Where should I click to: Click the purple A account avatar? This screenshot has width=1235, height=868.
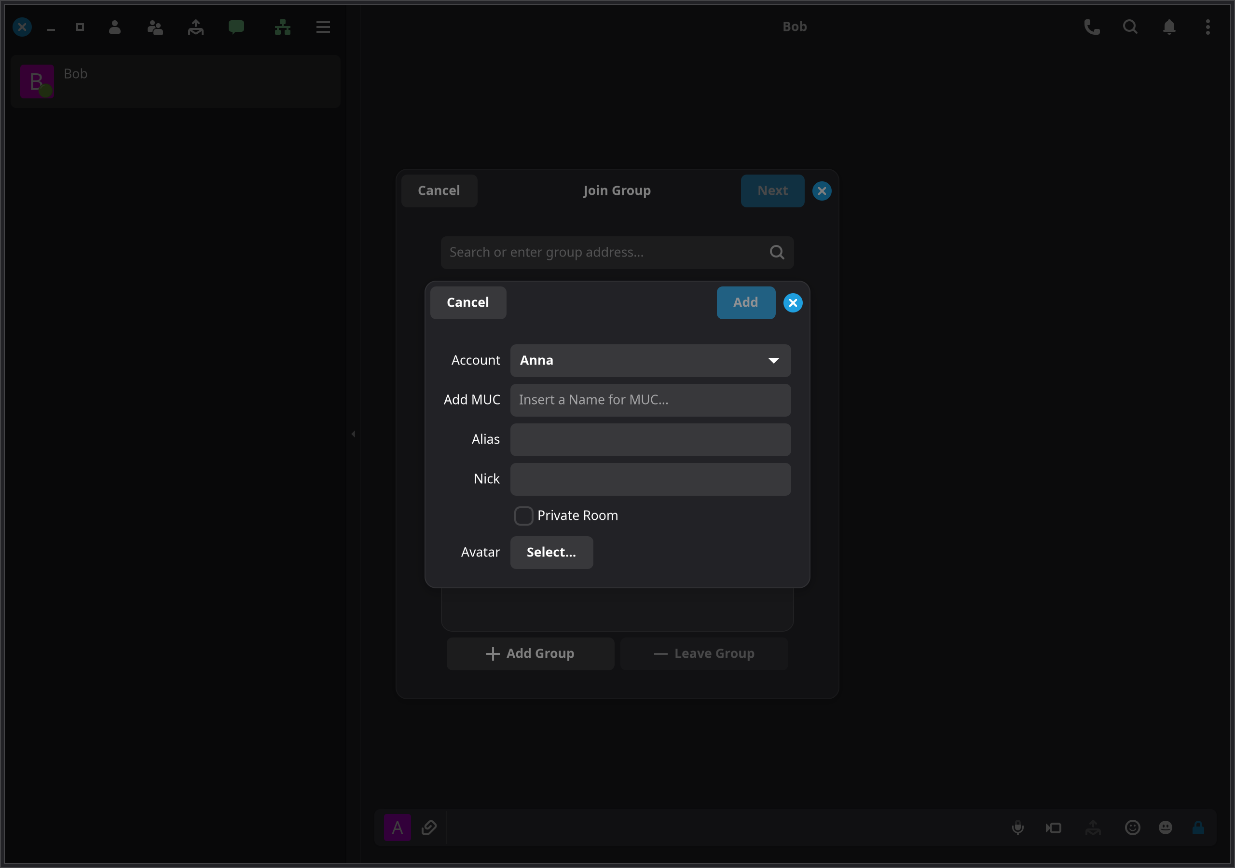(x=398, y=827)
